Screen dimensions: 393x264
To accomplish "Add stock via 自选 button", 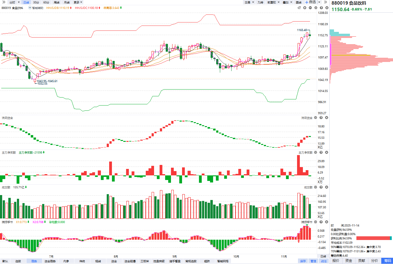I will pos(311,2).
